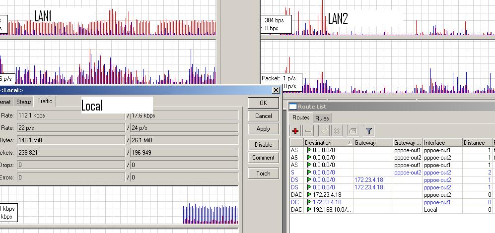Add a new route with the red plus icon
Viewport: 495px width, 233px height.
tap(295, 130)
